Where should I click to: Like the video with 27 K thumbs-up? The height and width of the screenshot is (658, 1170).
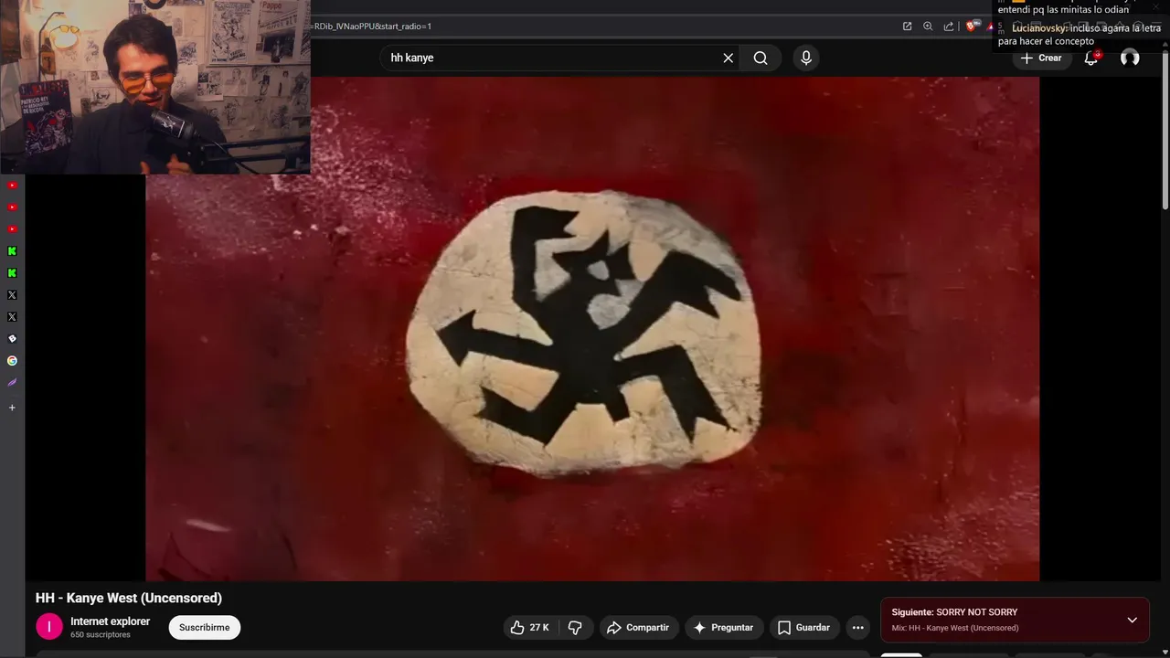(x=529, y=628)
